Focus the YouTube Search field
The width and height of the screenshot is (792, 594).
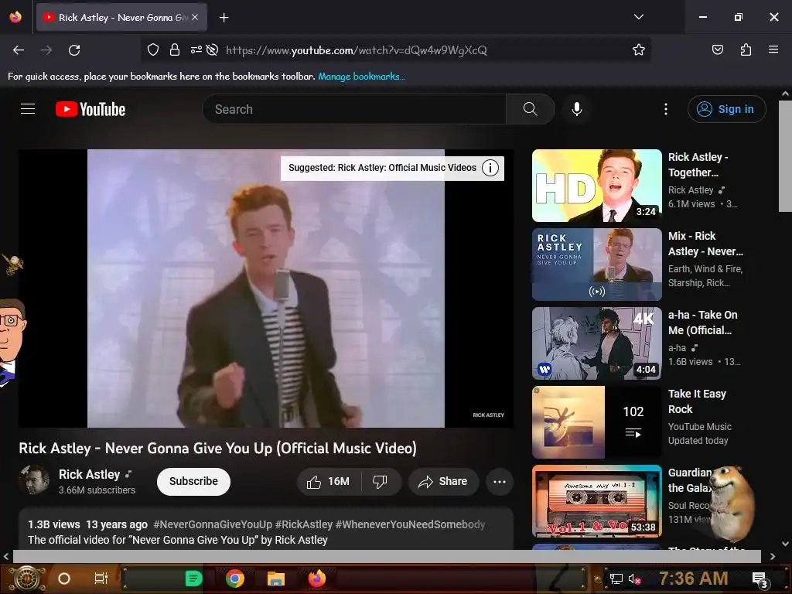(x=354, y=109)
